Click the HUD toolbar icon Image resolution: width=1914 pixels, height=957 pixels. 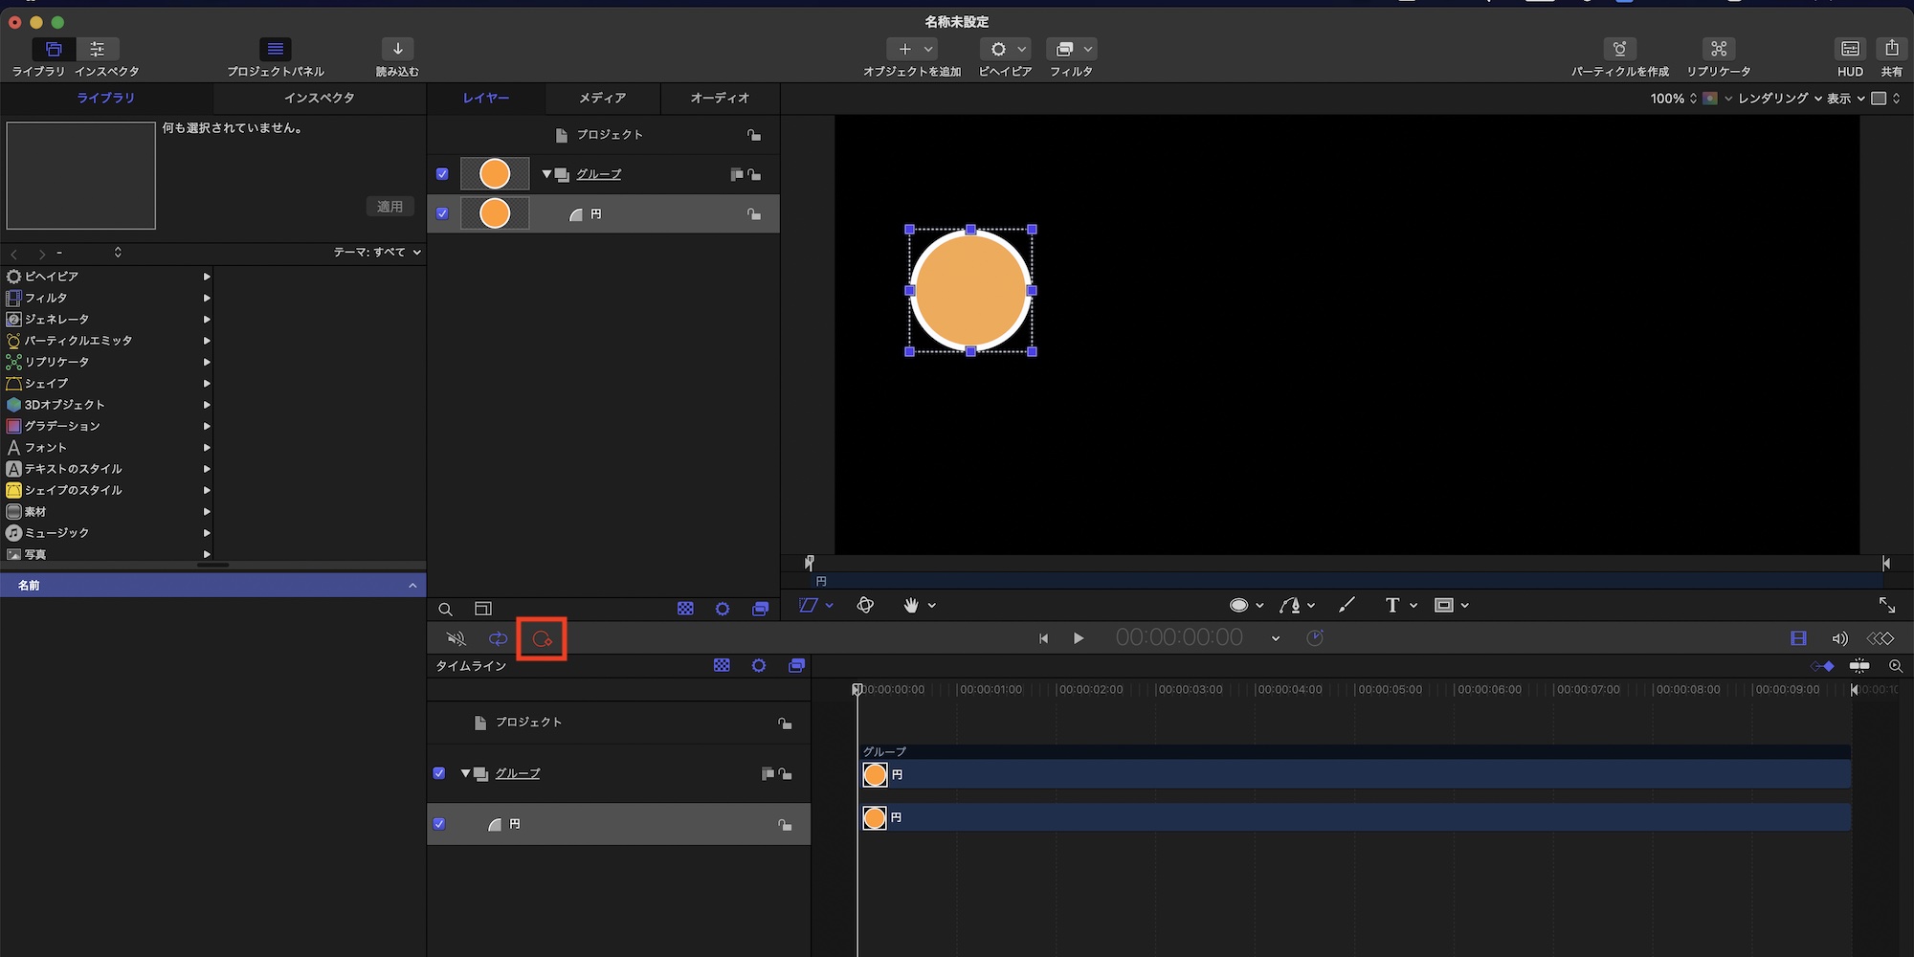(x=1850, y=49)
